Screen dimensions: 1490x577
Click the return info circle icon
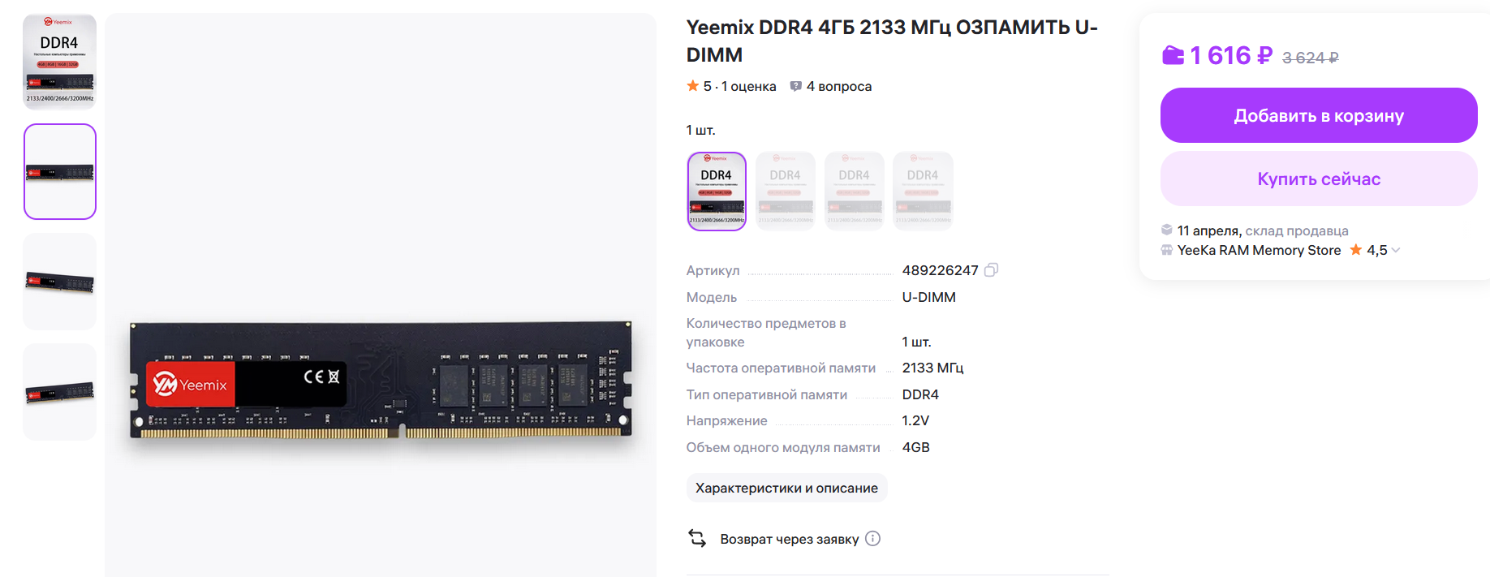[872, 539]
